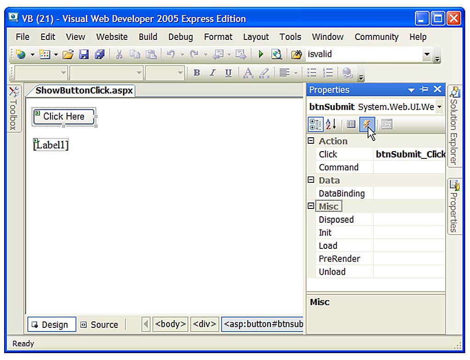Click the Background Color highlighter icon
Screen dimensions: 470x360
click(x=264, y=73)
